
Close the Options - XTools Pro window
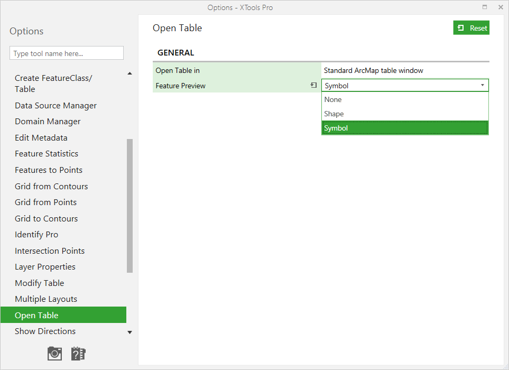tap(500, 7)
